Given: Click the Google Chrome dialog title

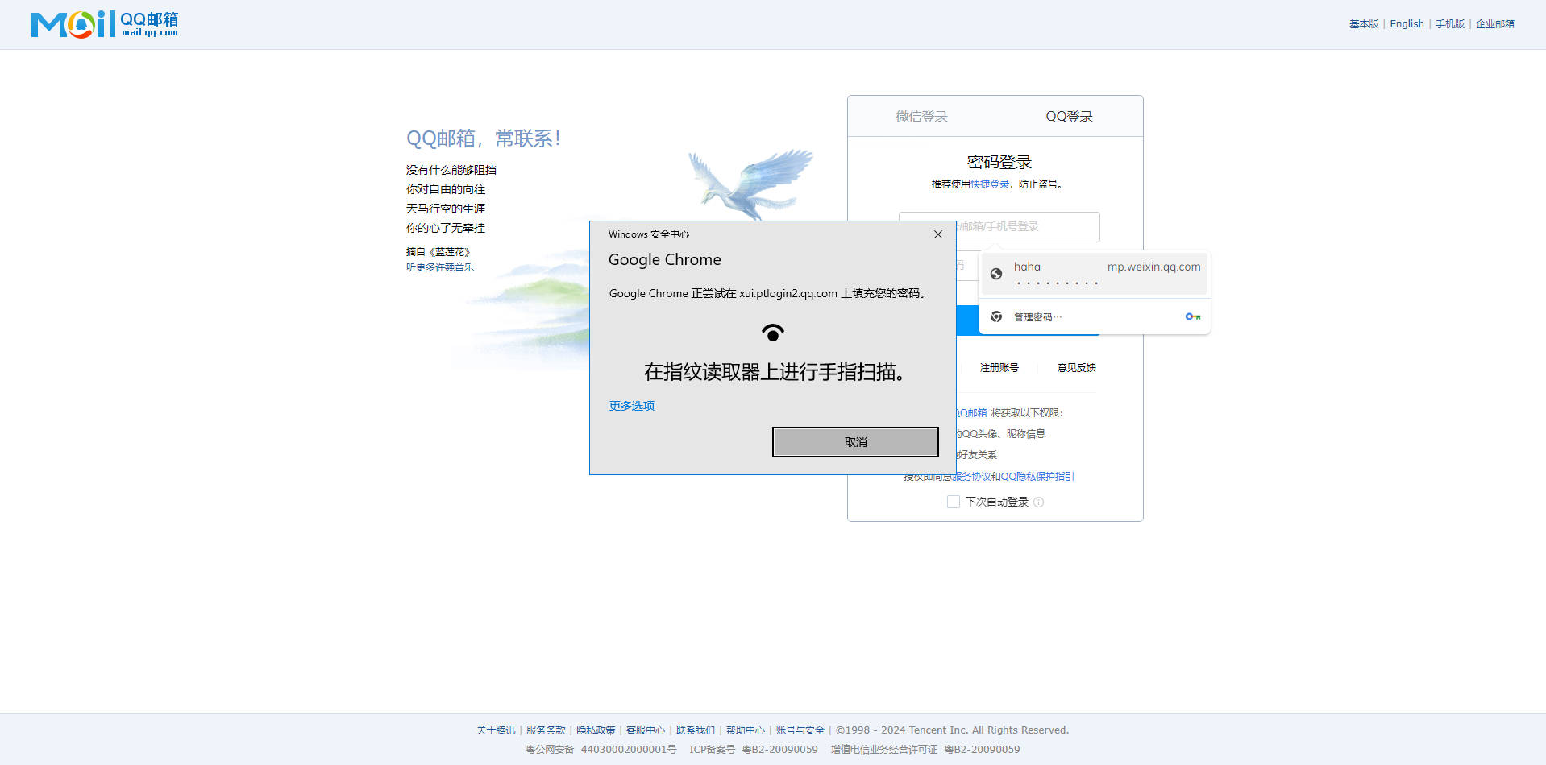Looking at the screenshot, I should [665, 259].
